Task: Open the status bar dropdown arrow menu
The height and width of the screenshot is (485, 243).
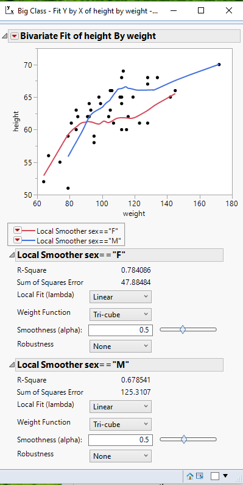Action: click(225, 476)
